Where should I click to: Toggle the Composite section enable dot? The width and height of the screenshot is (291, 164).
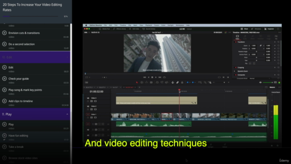pyautogui.click(x=236, y=75)
